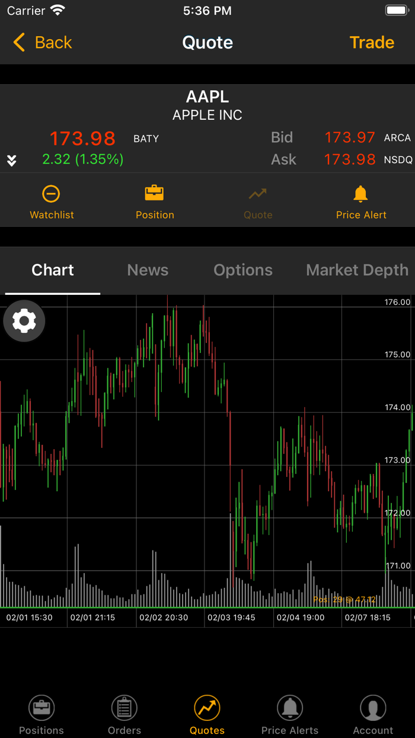Screen dimensions: 415x738
Task: Open the Position briefcase icon
Action: [155, 200]
